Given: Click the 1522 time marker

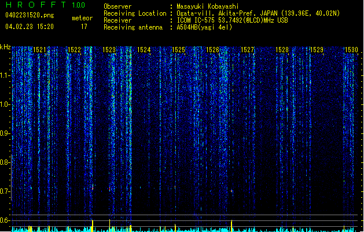Looking at the screenshot, I should click(x=74, y=50).
